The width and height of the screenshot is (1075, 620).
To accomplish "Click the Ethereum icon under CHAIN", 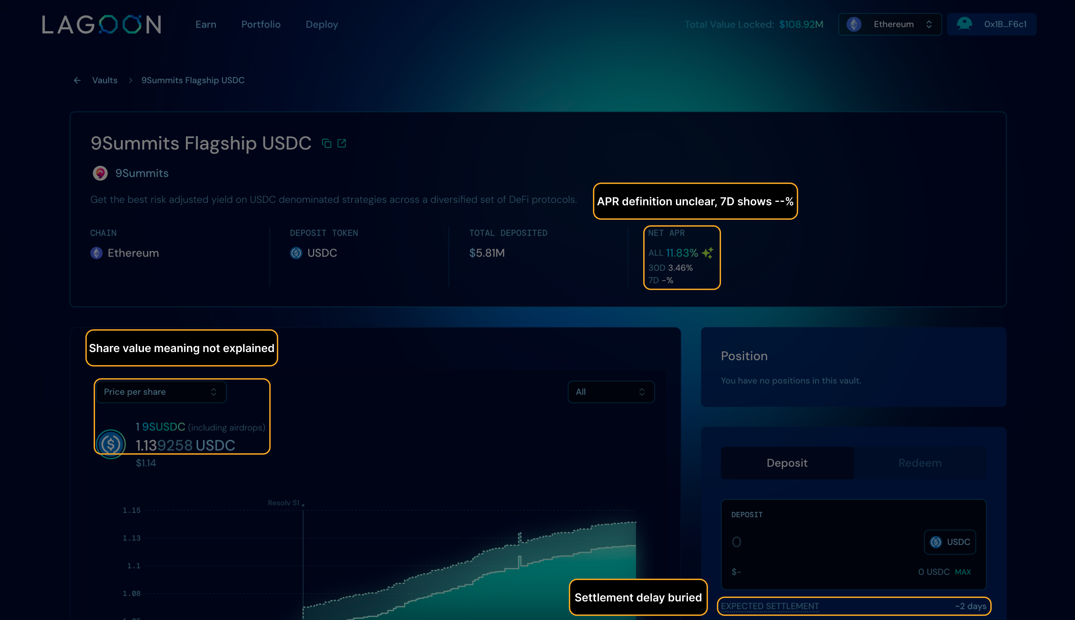I will (x=96, y=253).
